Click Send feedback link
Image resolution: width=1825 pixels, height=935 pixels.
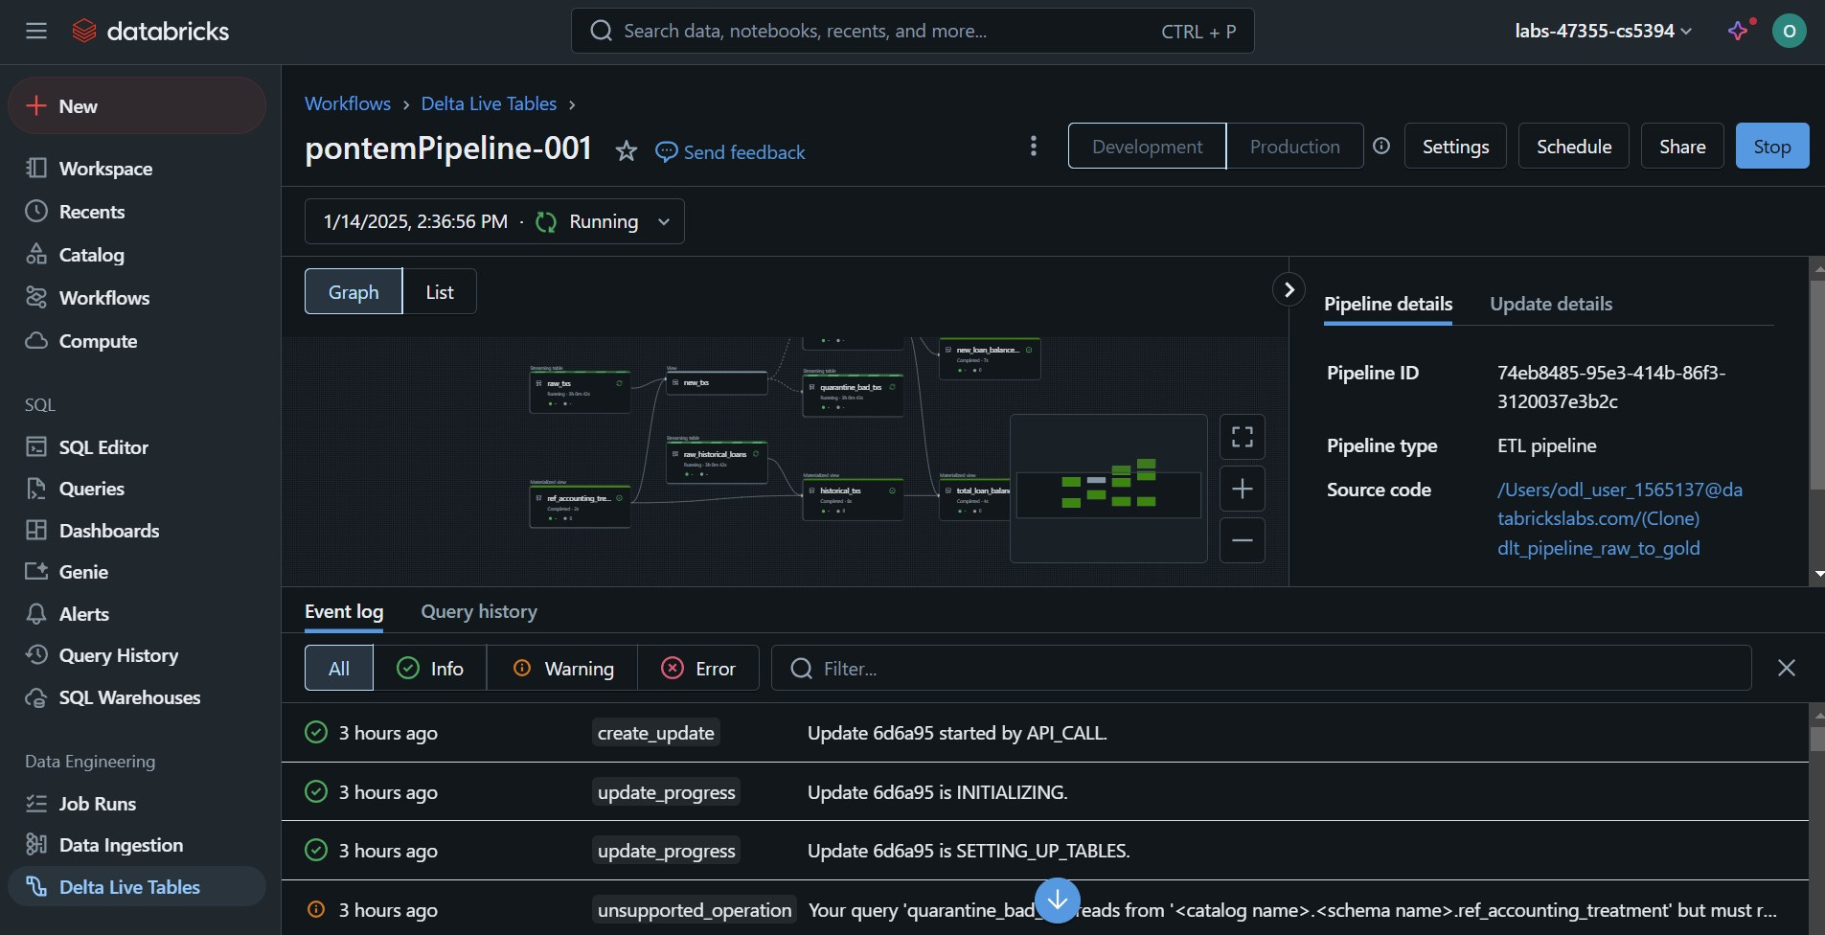click(x=731, y=152)
